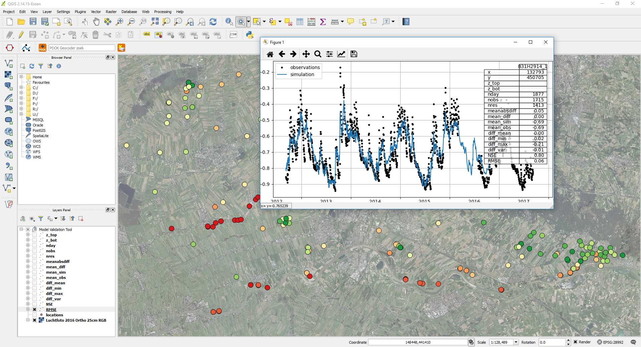Activate the figure zoom magnifier tool
The height and width of the screenshot is (347, 641).
318,54
